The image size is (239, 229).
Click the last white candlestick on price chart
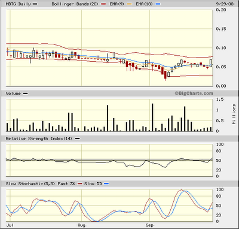click(x=211, y=63)
